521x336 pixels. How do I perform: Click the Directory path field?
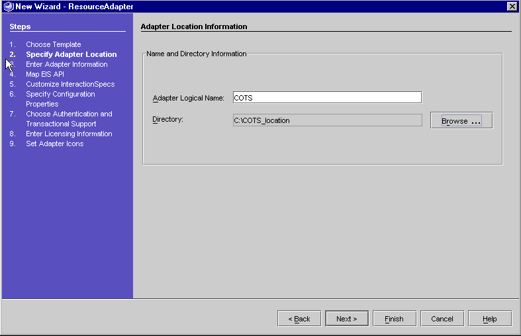pos(327,120)
